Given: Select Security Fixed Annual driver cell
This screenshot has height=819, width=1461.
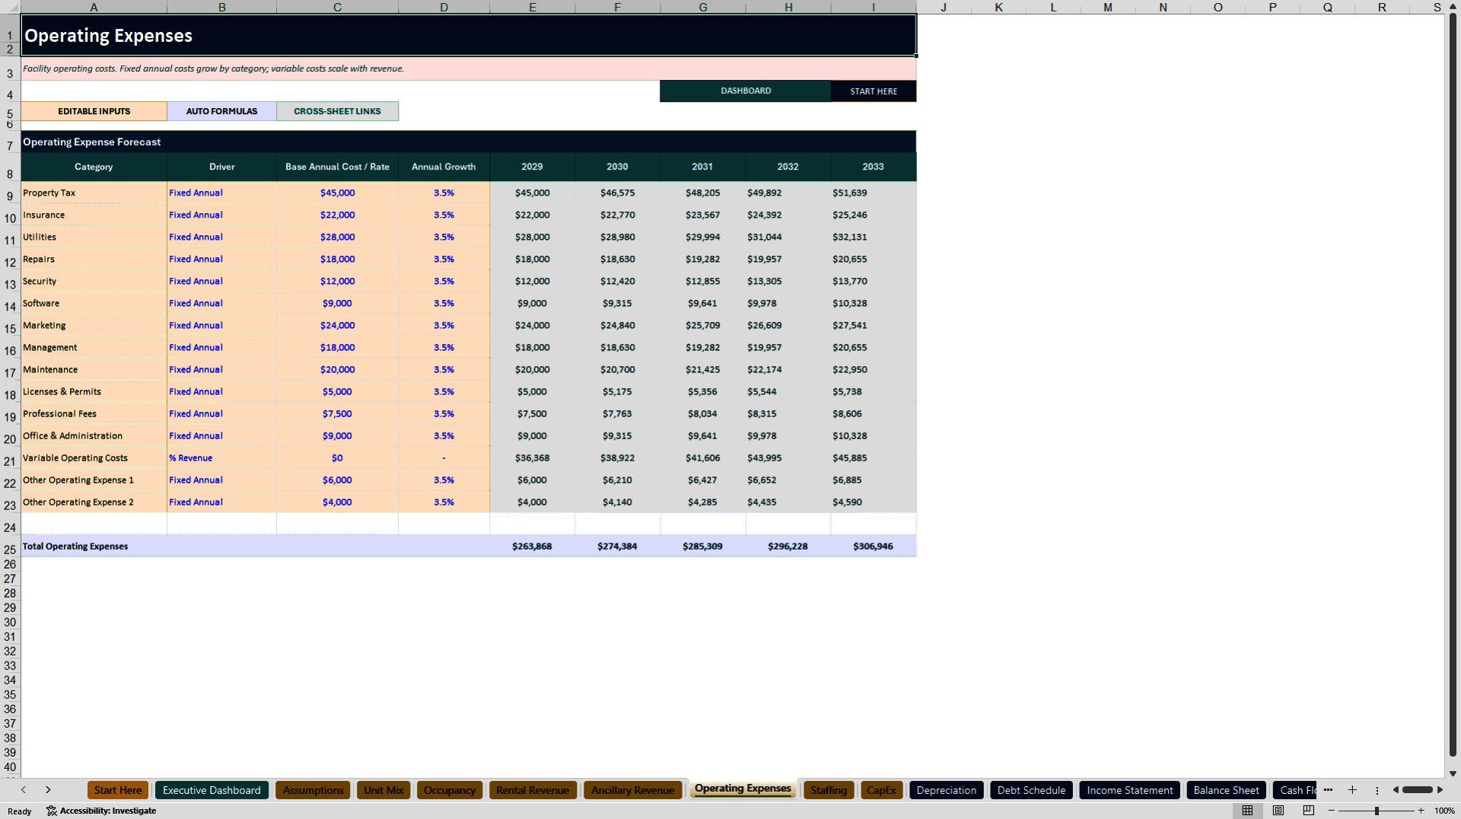Looking at the screenshot, I should coord(221,281).
